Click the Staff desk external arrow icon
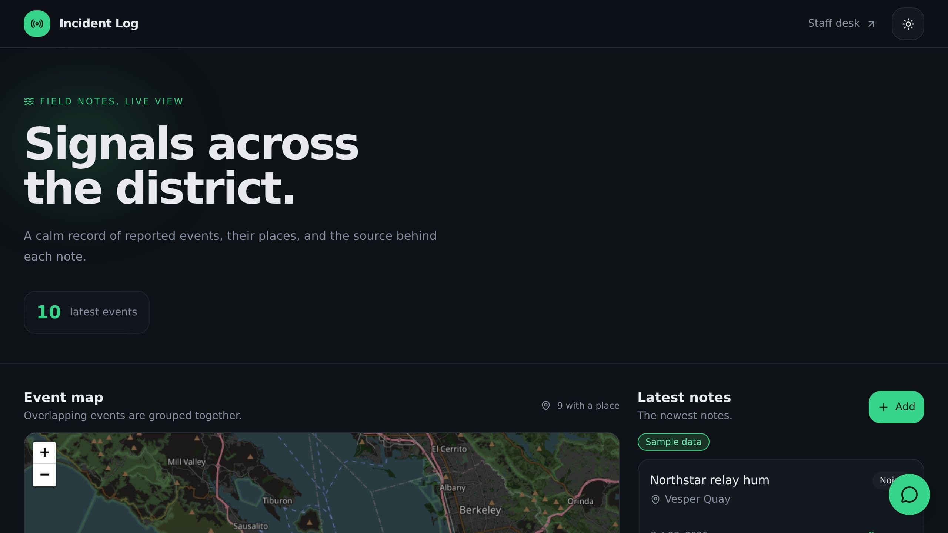The image size is (948, 533). (871, 24)
